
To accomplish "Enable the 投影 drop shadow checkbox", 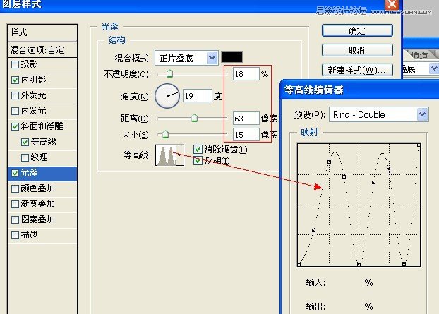I will click(x=15, y=65).
